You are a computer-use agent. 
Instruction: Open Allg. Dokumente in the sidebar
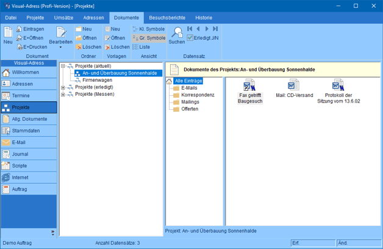(x=29, y=119)
